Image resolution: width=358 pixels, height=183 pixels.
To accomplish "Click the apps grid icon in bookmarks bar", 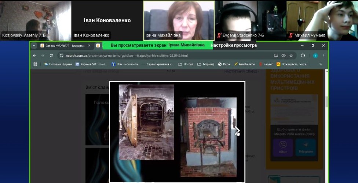I will [35, 64].
